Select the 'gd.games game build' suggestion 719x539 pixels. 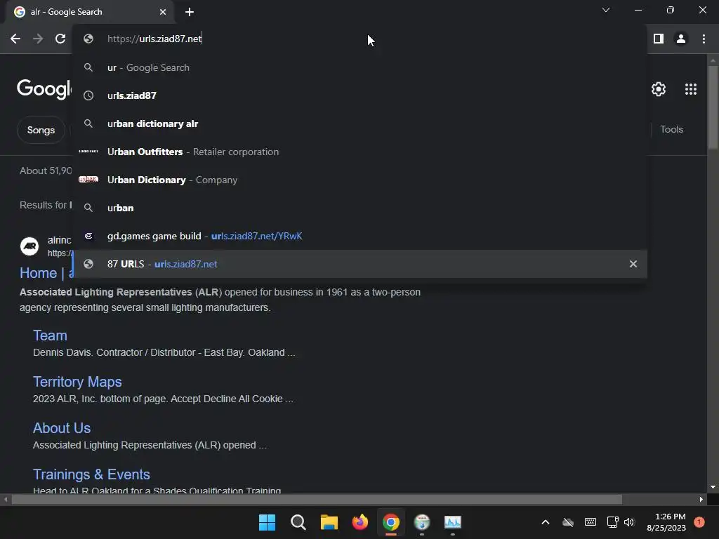point(360,236)
